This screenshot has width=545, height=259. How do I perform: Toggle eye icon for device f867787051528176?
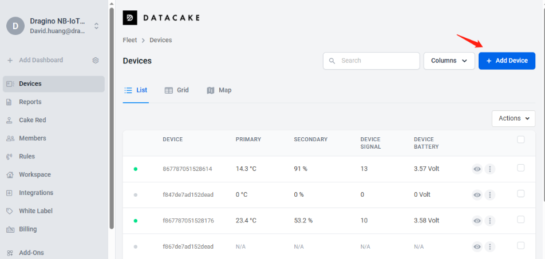click(x=477, y=221)
